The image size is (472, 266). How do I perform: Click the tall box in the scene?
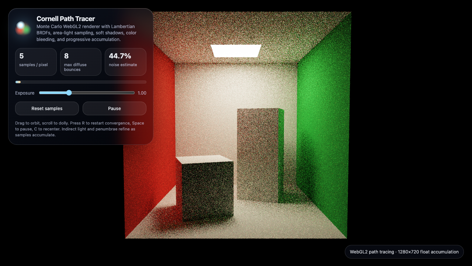tap(260, 155)
